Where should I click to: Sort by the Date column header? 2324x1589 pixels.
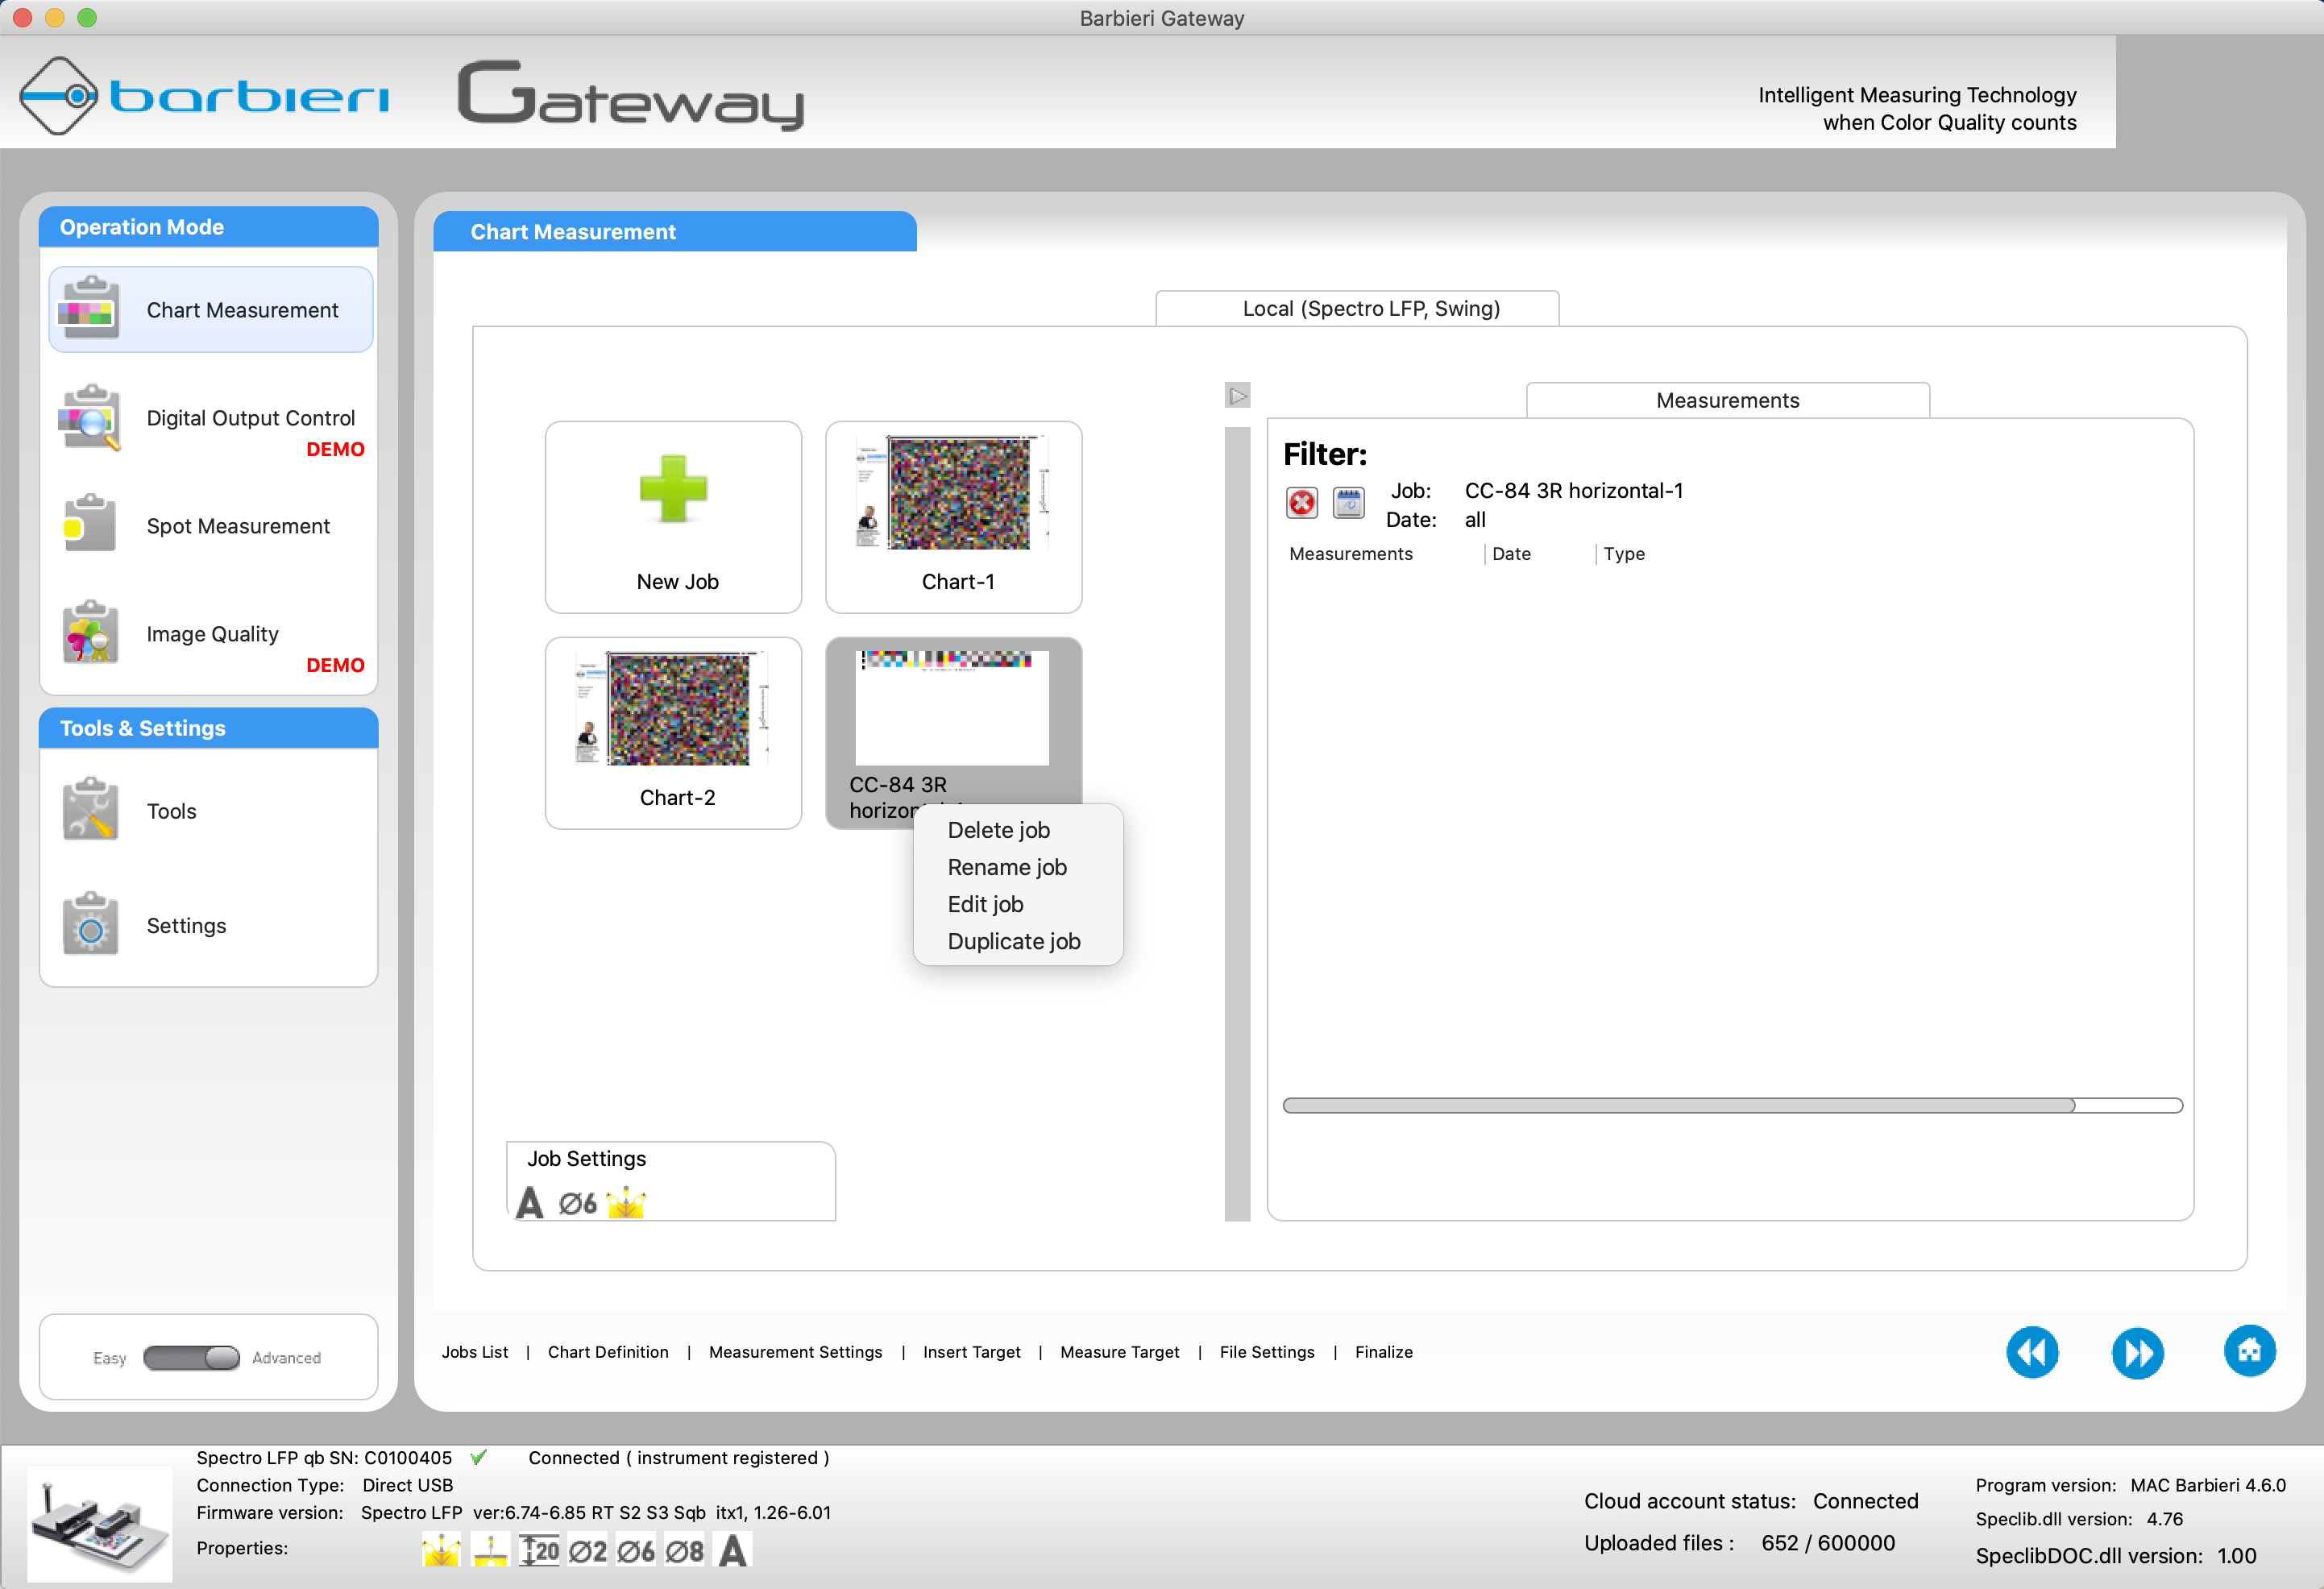tap(1510, 554)
